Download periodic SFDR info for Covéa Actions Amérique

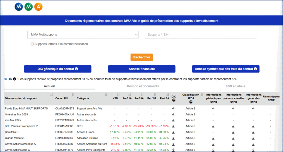pyautogui.click(x=213, y=144)
